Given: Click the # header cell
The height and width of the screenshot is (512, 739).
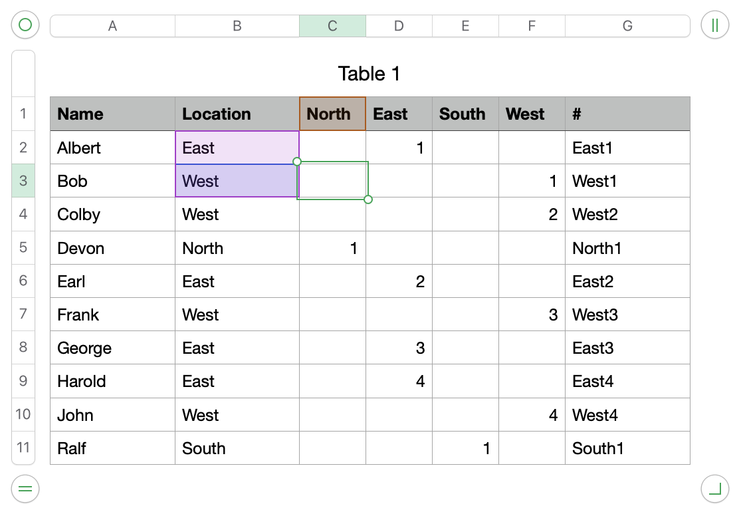Looking at the screenshot, I should point(627,114).
